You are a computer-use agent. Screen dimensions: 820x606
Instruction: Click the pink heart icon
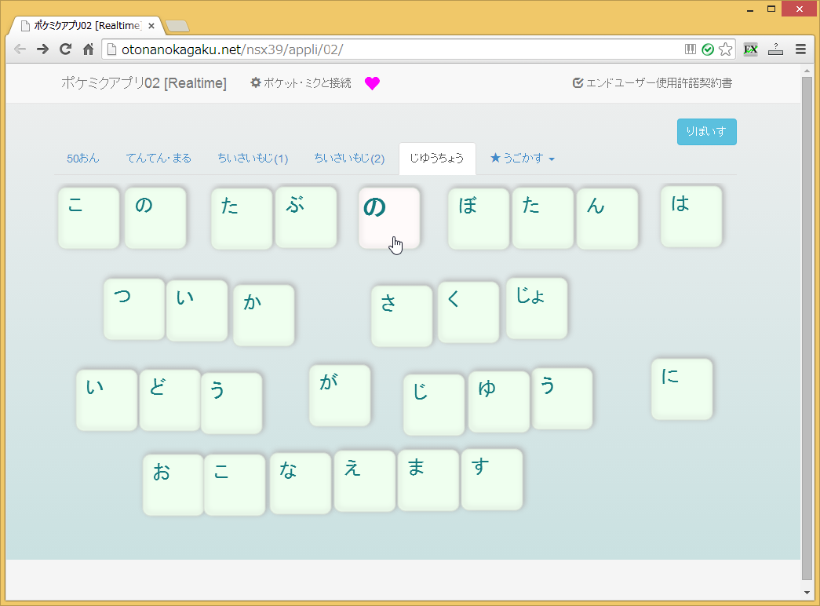click(x=372, y=83)
